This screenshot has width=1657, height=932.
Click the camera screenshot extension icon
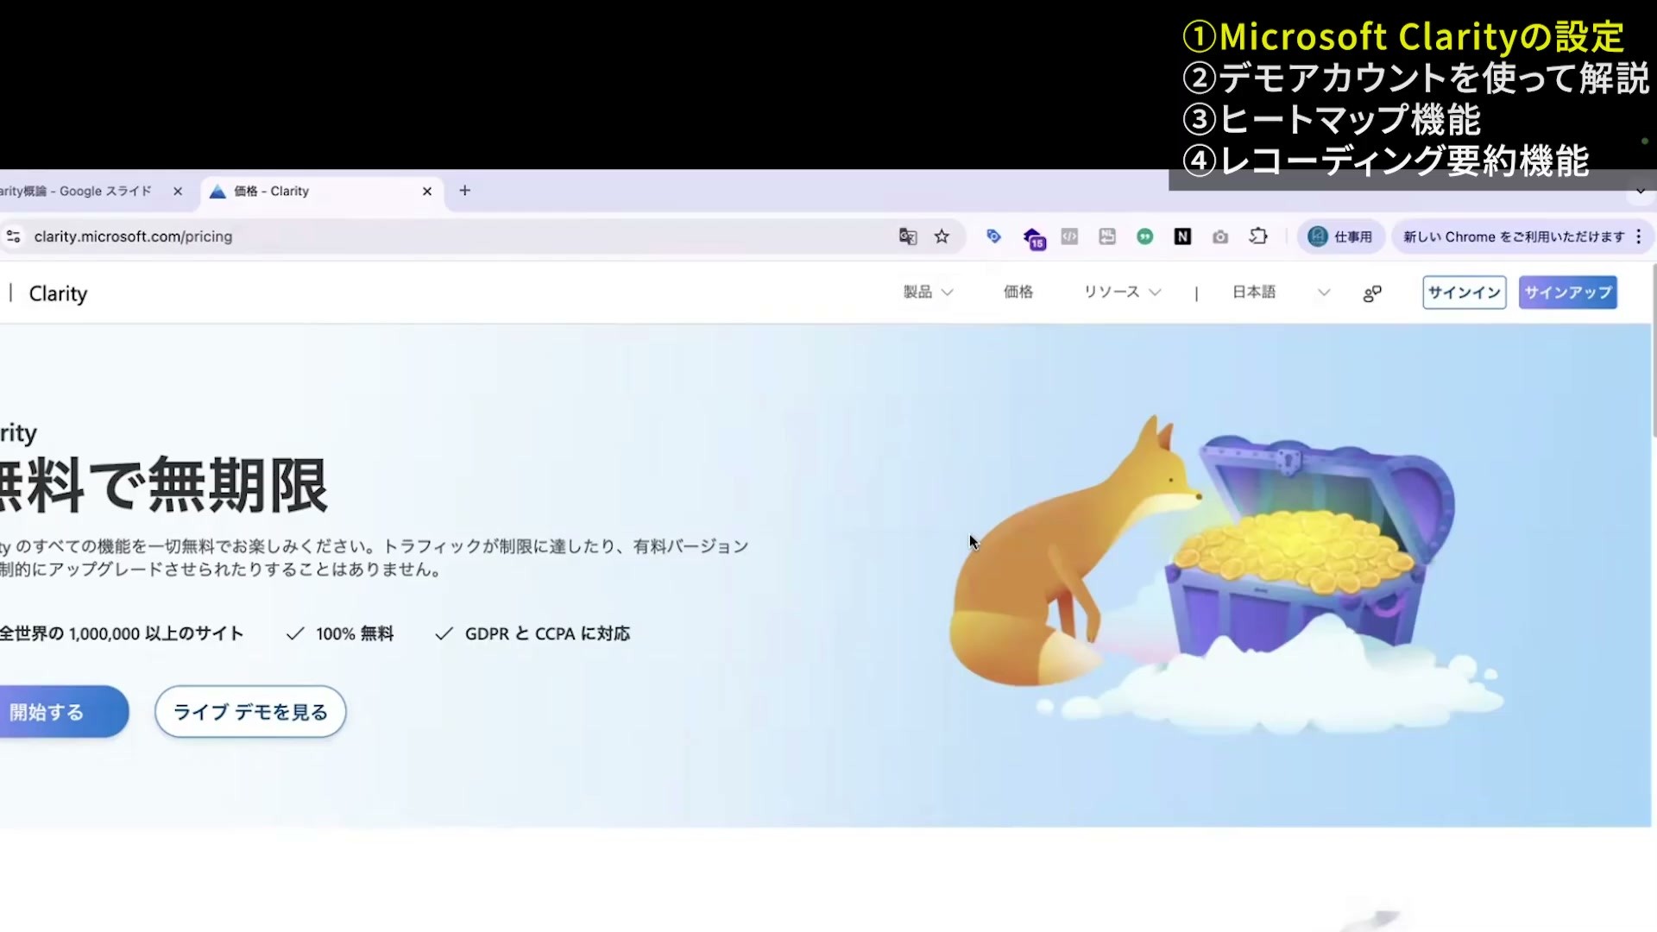coord(1220,236)
